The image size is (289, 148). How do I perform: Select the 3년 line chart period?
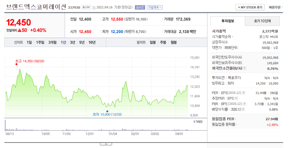coord(72,42)
